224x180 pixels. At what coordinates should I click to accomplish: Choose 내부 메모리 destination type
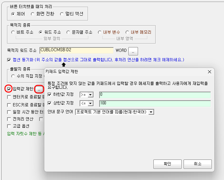(x=127, y=32)
